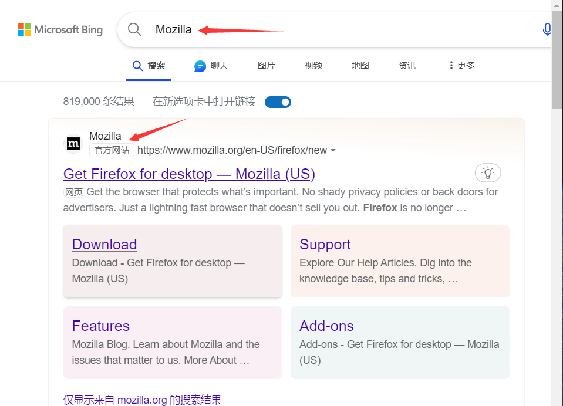Open the 更多 overflow menu
Image resolution: width=563 pixels, height=406 pixels.
462,65
